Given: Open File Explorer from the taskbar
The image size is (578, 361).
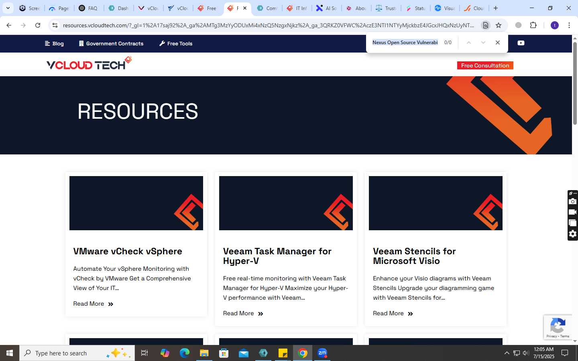Looking at the screenshot, I should pos(204,353).
